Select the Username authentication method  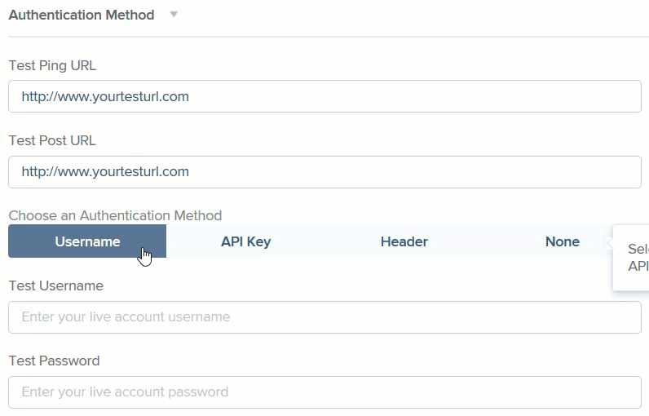coord(87,241)
